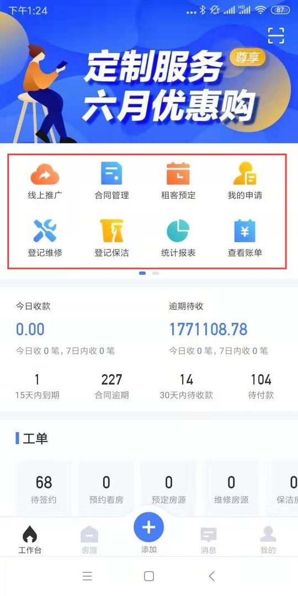The width and height of the screenshot is (298, 596).
Task: Open the 我的 profile tab
Action: tap(268, 540)
